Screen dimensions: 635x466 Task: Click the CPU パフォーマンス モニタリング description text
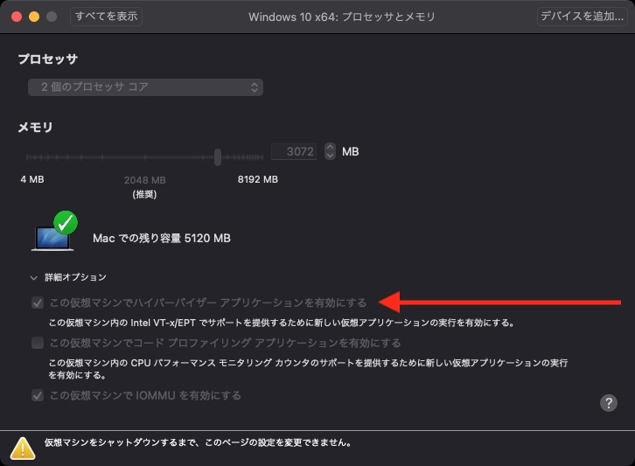coord(308,369)
